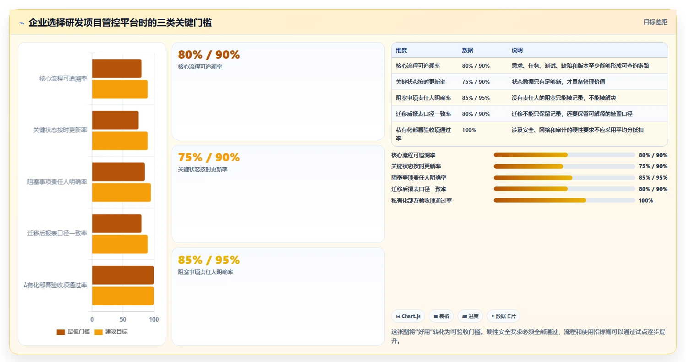The image size is (686, 362).
Task: Open the 85% / 95% 阻塞事项责任人明确率 data card
Action: pos(278,296)
